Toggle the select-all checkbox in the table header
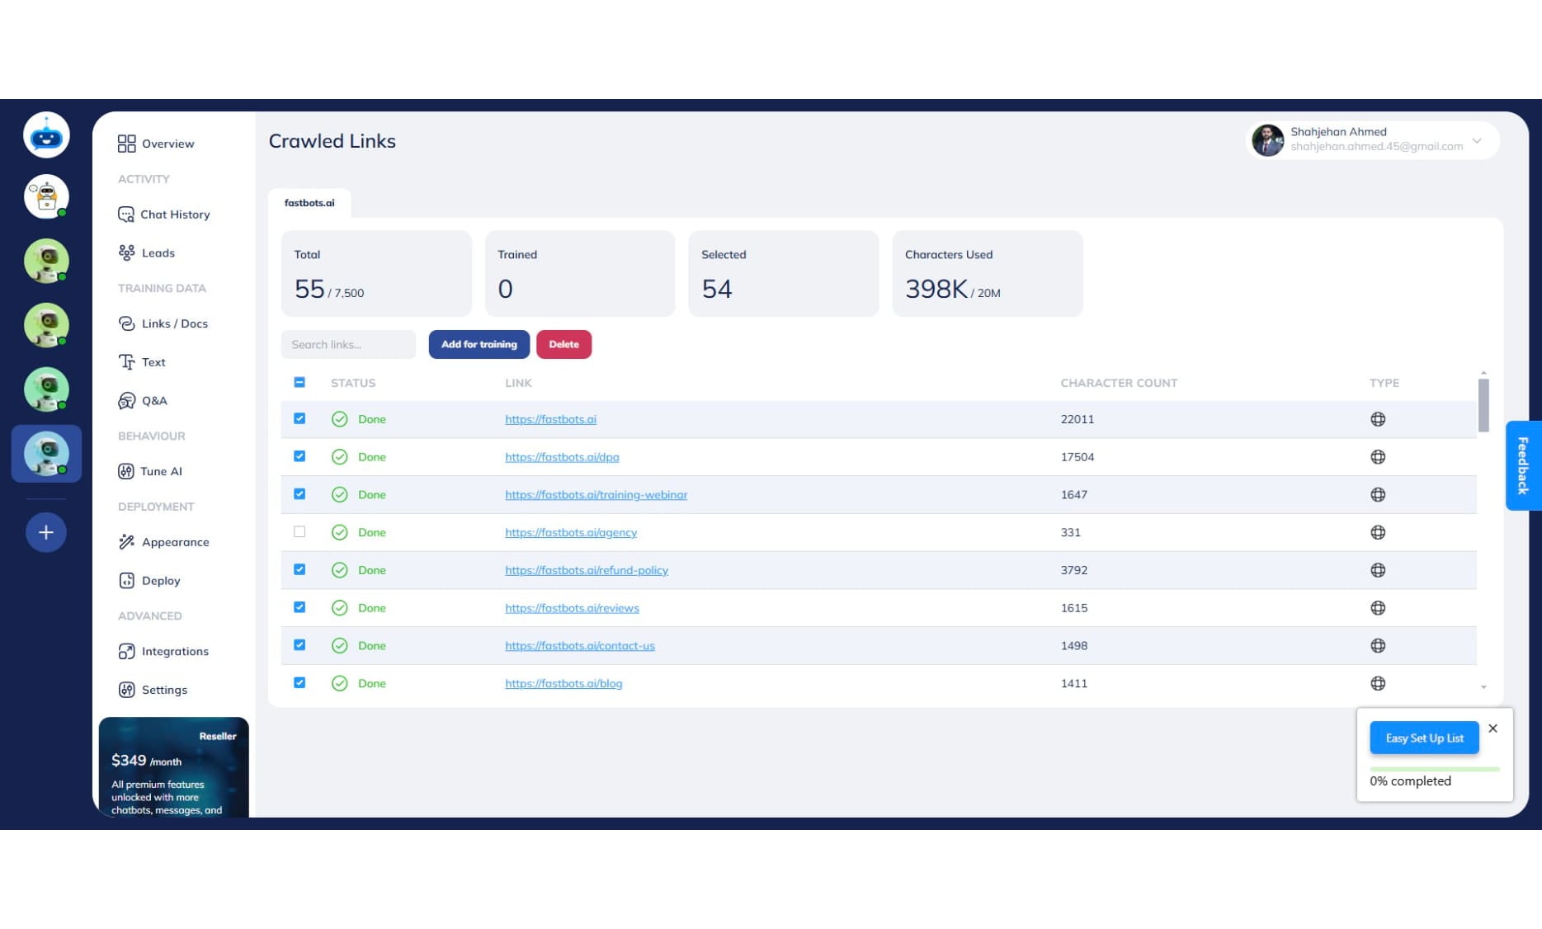1542x929 pixels. click(299, 382)
